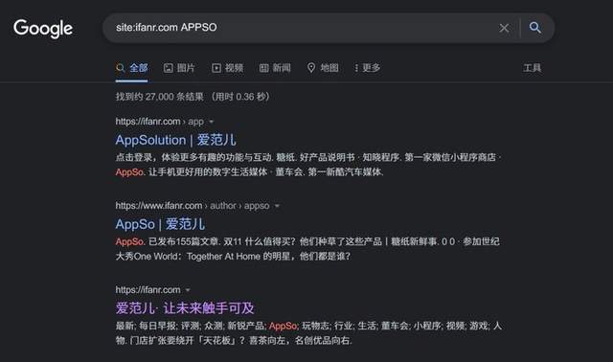The image size is (613, 362).
Task: Click the https://ifanr.com › app URL
Action: 160,122
